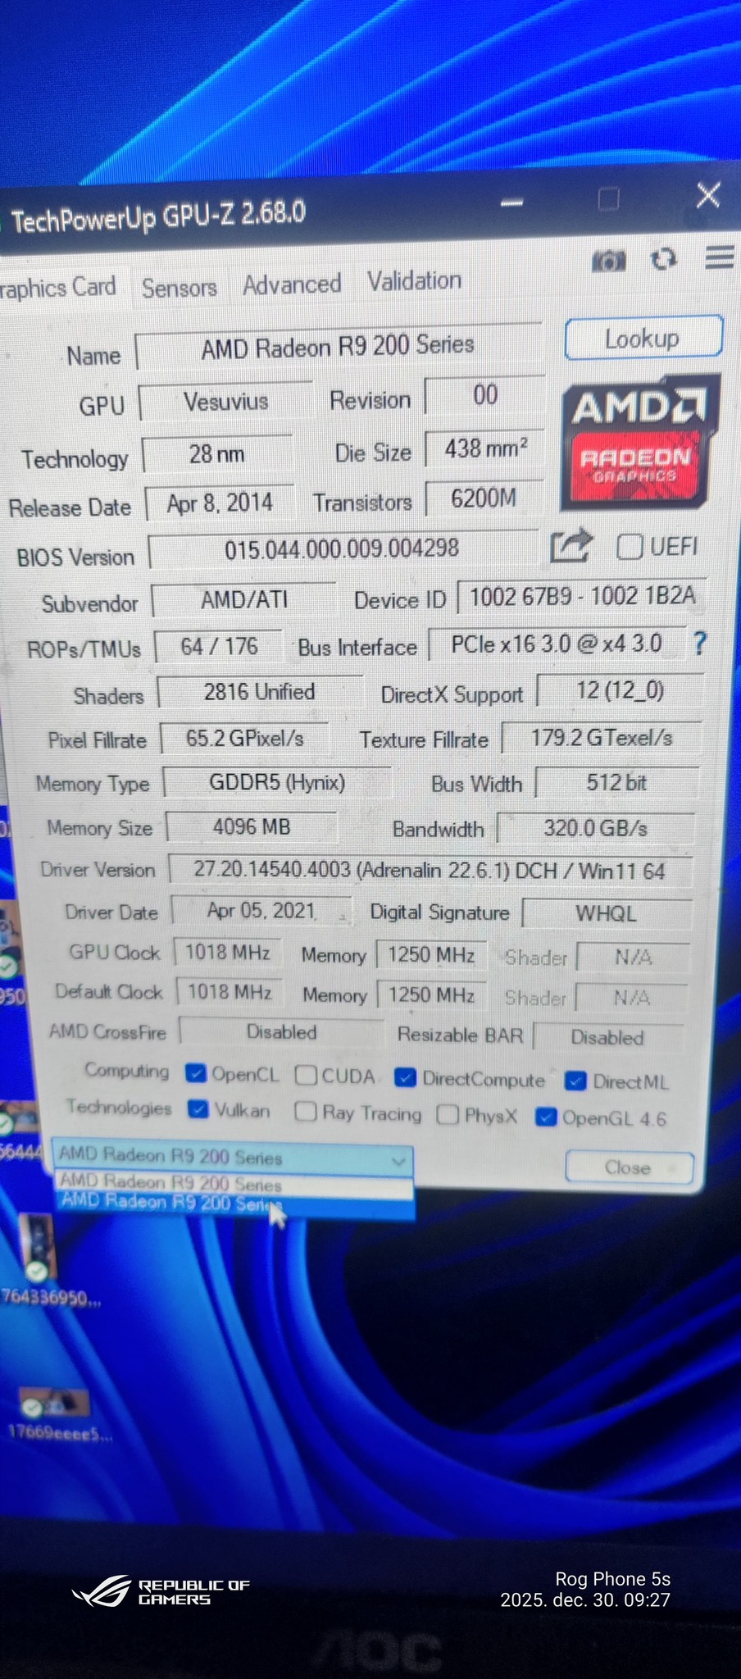This screenshot has height=1679, width=741.
Task: Click the Shaders value 2816 Unified
Action: 259,693
